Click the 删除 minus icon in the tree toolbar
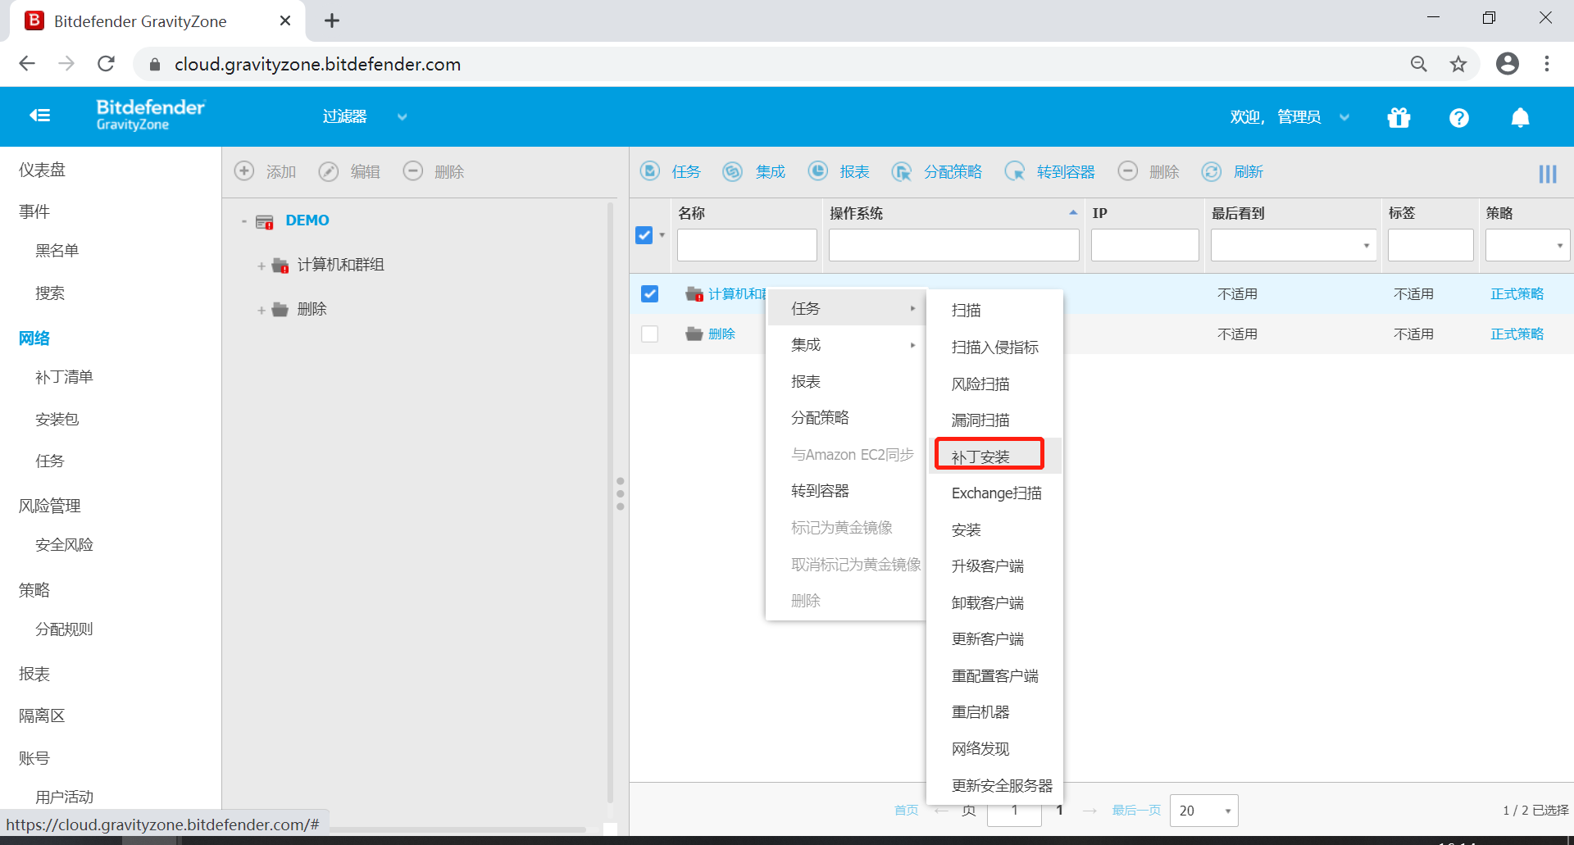1574x845 pixels. (413, 171)
